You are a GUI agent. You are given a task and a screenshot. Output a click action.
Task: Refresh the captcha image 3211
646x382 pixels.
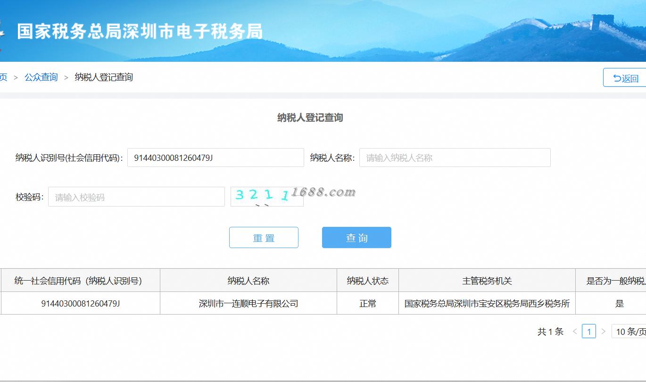(267, 197)
